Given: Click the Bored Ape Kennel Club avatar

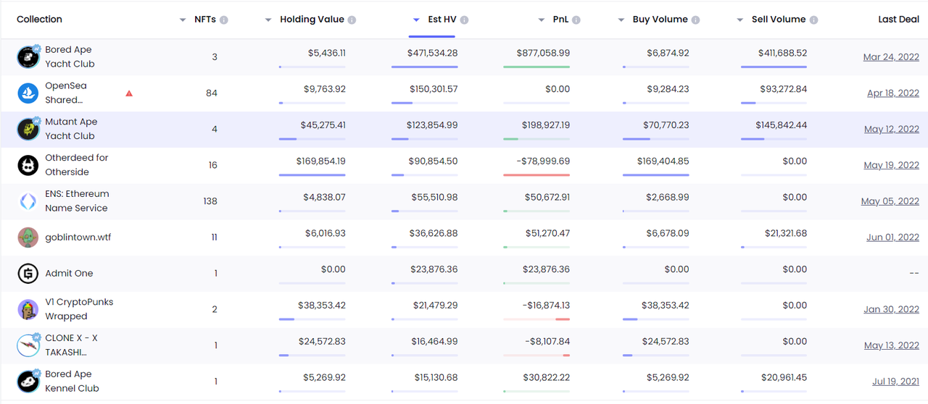Looking at the screenshot, I should (28, 382).
